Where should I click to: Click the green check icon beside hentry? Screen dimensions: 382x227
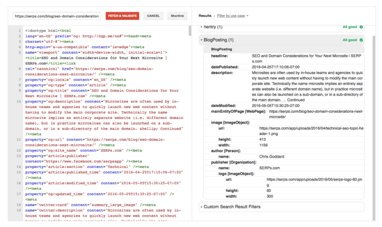[361, 27]
